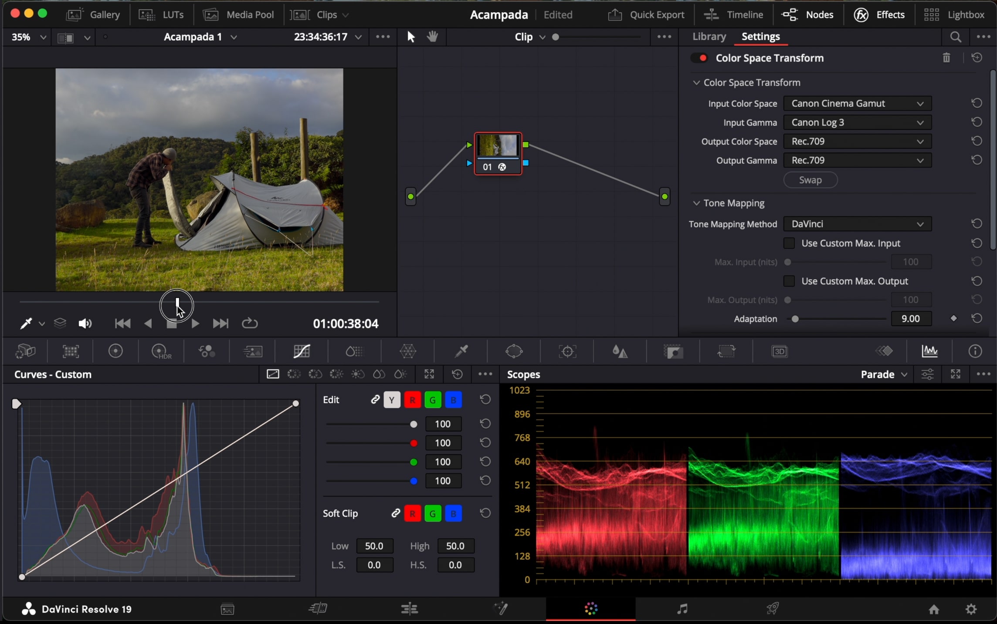Select the Qualifier eyedropper palette
Screen dimensions: 997x624
click(x=461, y=351)
